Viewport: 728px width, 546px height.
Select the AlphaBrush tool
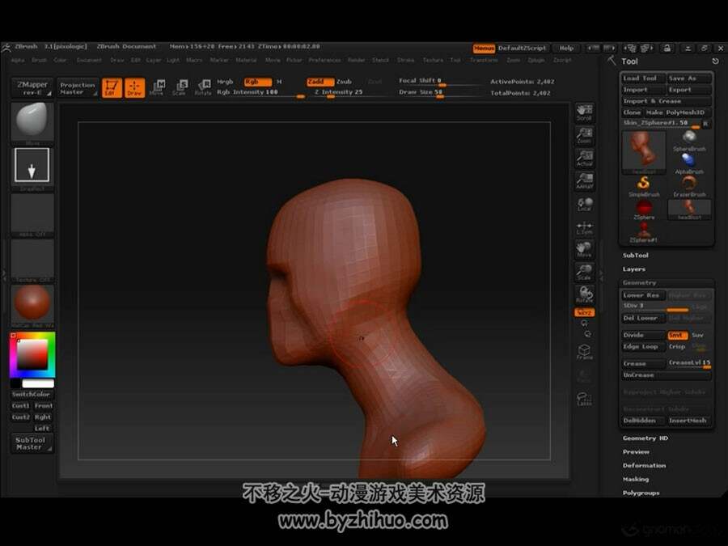pos(689,164)
